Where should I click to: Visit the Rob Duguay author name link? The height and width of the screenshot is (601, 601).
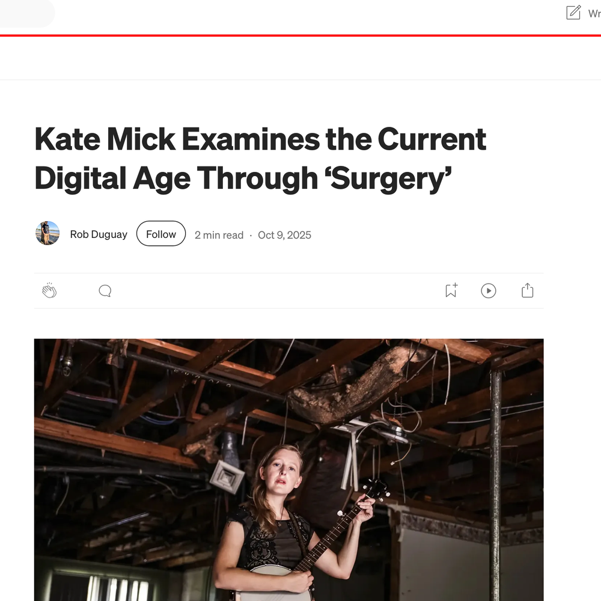coord(99,234)
